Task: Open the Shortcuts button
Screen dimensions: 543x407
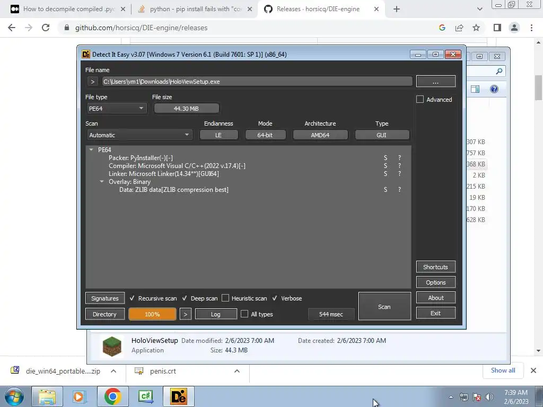Action: [436, 267]
